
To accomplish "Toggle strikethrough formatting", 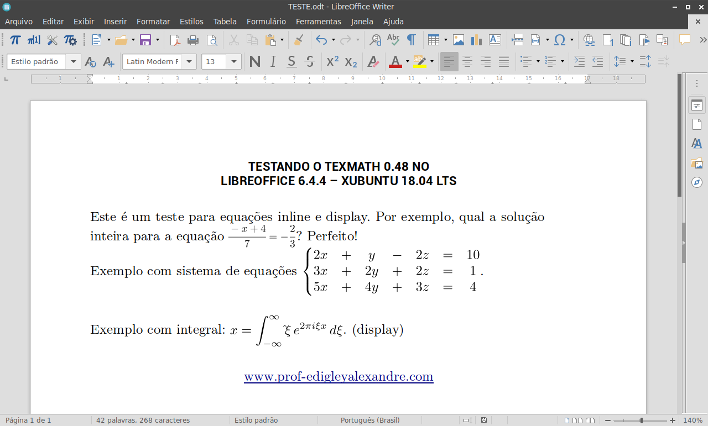I will coord(310,61).
